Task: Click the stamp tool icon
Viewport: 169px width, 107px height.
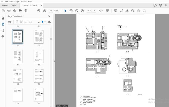Action: 133,11
